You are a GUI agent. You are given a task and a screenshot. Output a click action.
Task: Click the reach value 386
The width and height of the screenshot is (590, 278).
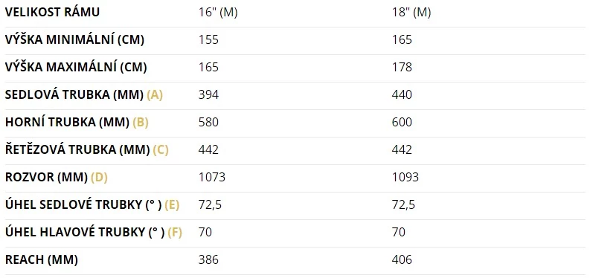click(x=208, y=260)
